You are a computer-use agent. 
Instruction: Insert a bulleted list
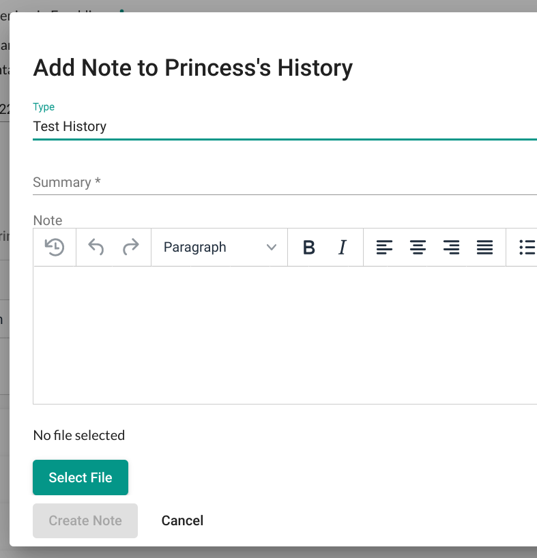coord(527,247)
